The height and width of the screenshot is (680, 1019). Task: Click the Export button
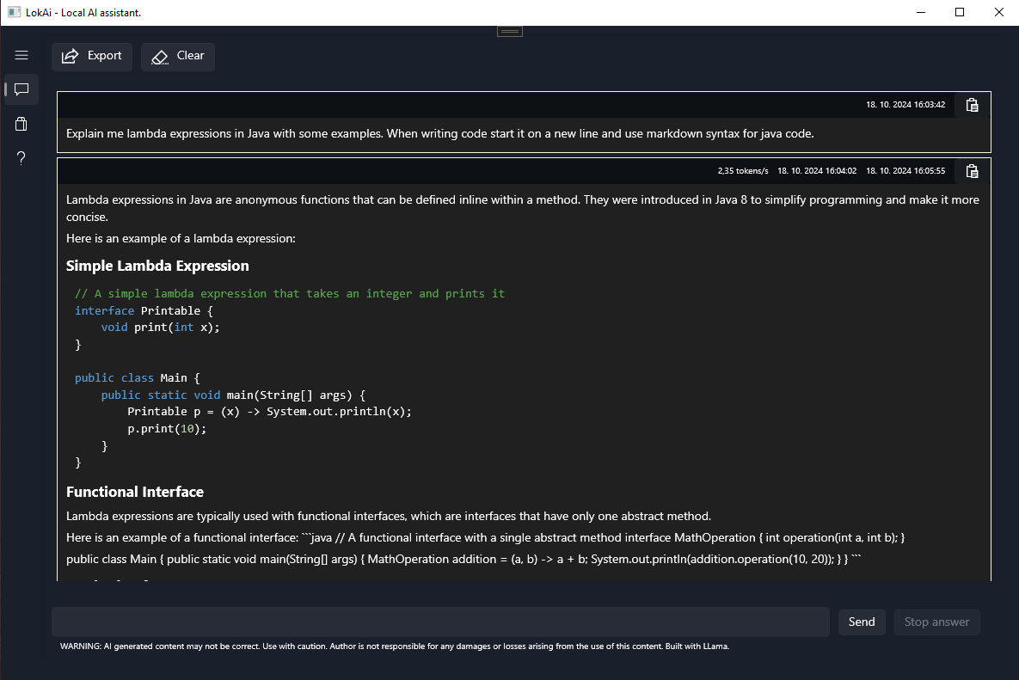tap(92, 57)
